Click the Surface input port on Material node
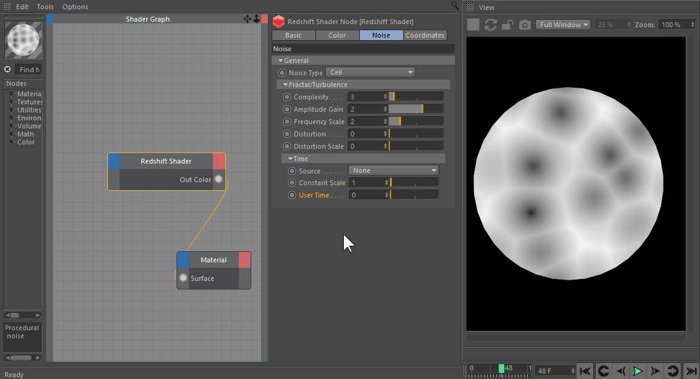 (183, 278)
